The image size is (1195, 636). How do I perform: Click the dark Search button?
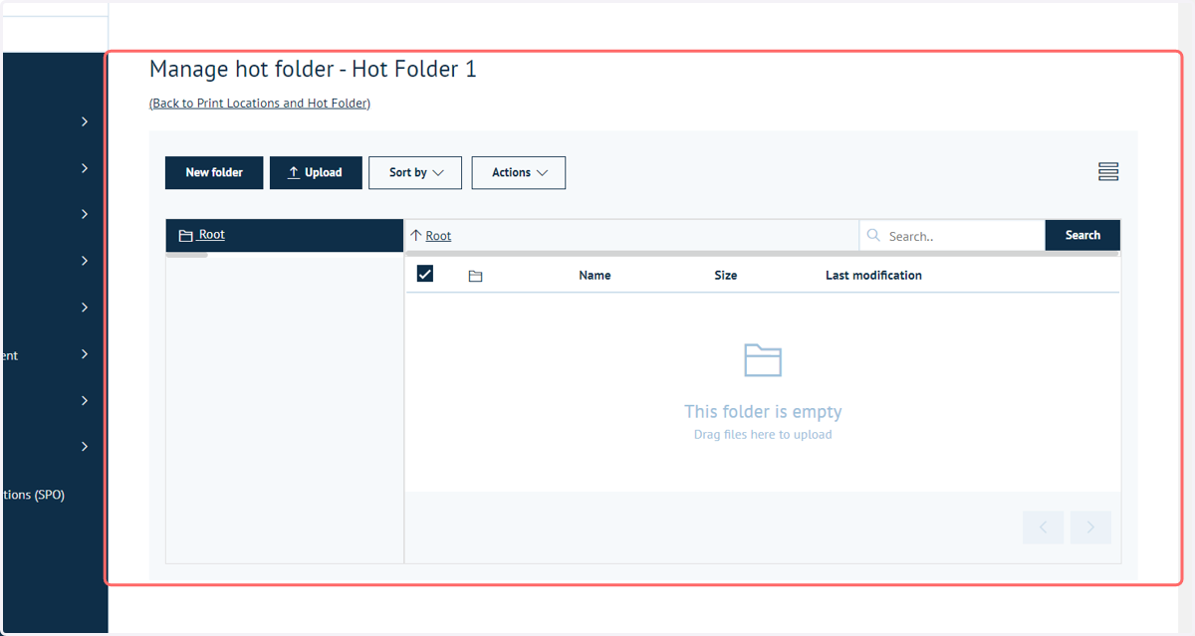[x=1082, y=236]
